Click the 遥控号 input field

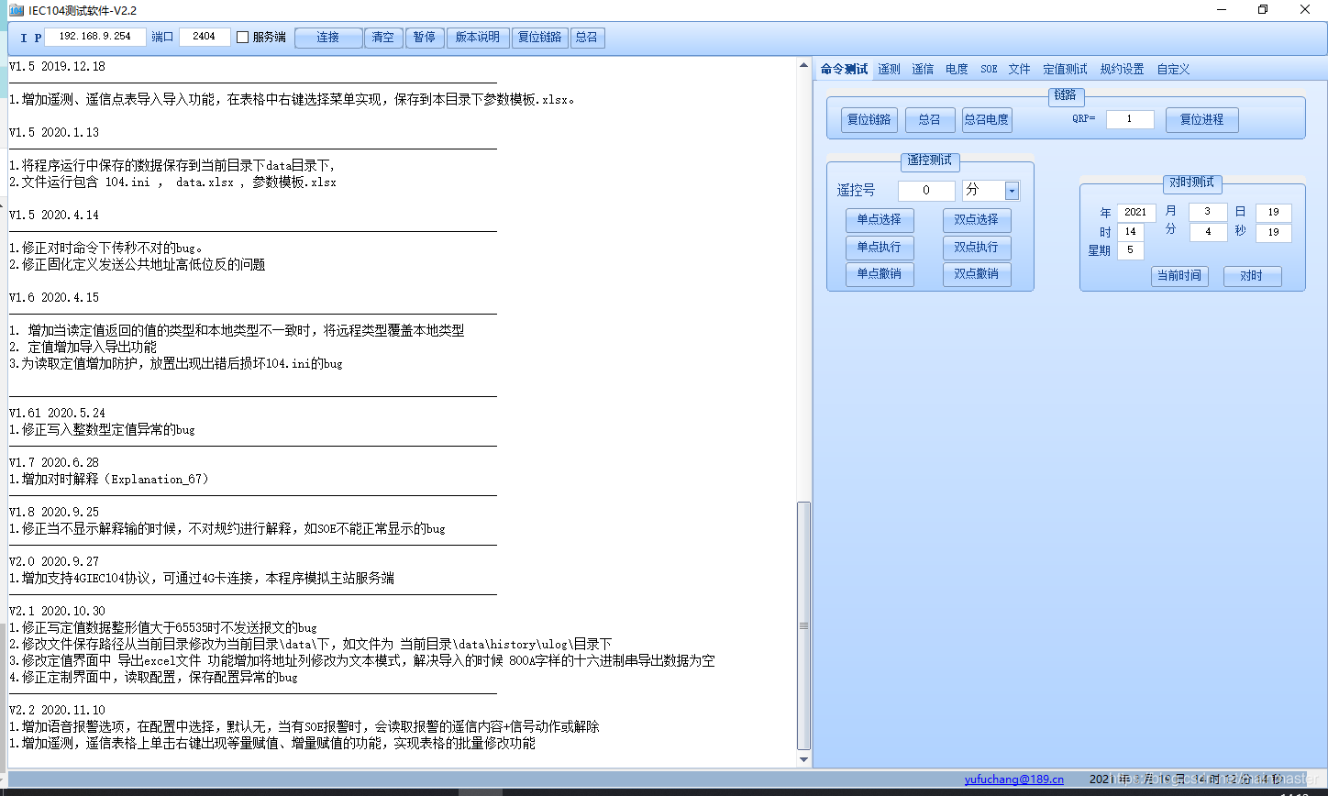point(926,191)
